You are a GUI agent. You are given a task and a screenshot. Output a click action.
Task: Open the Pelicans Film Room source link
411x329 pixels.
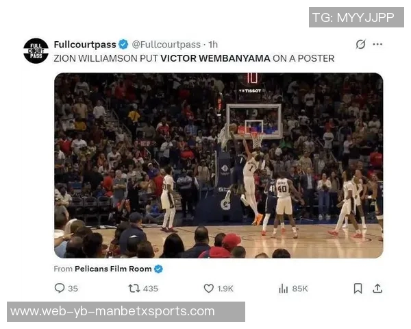[x=113, y=269]
